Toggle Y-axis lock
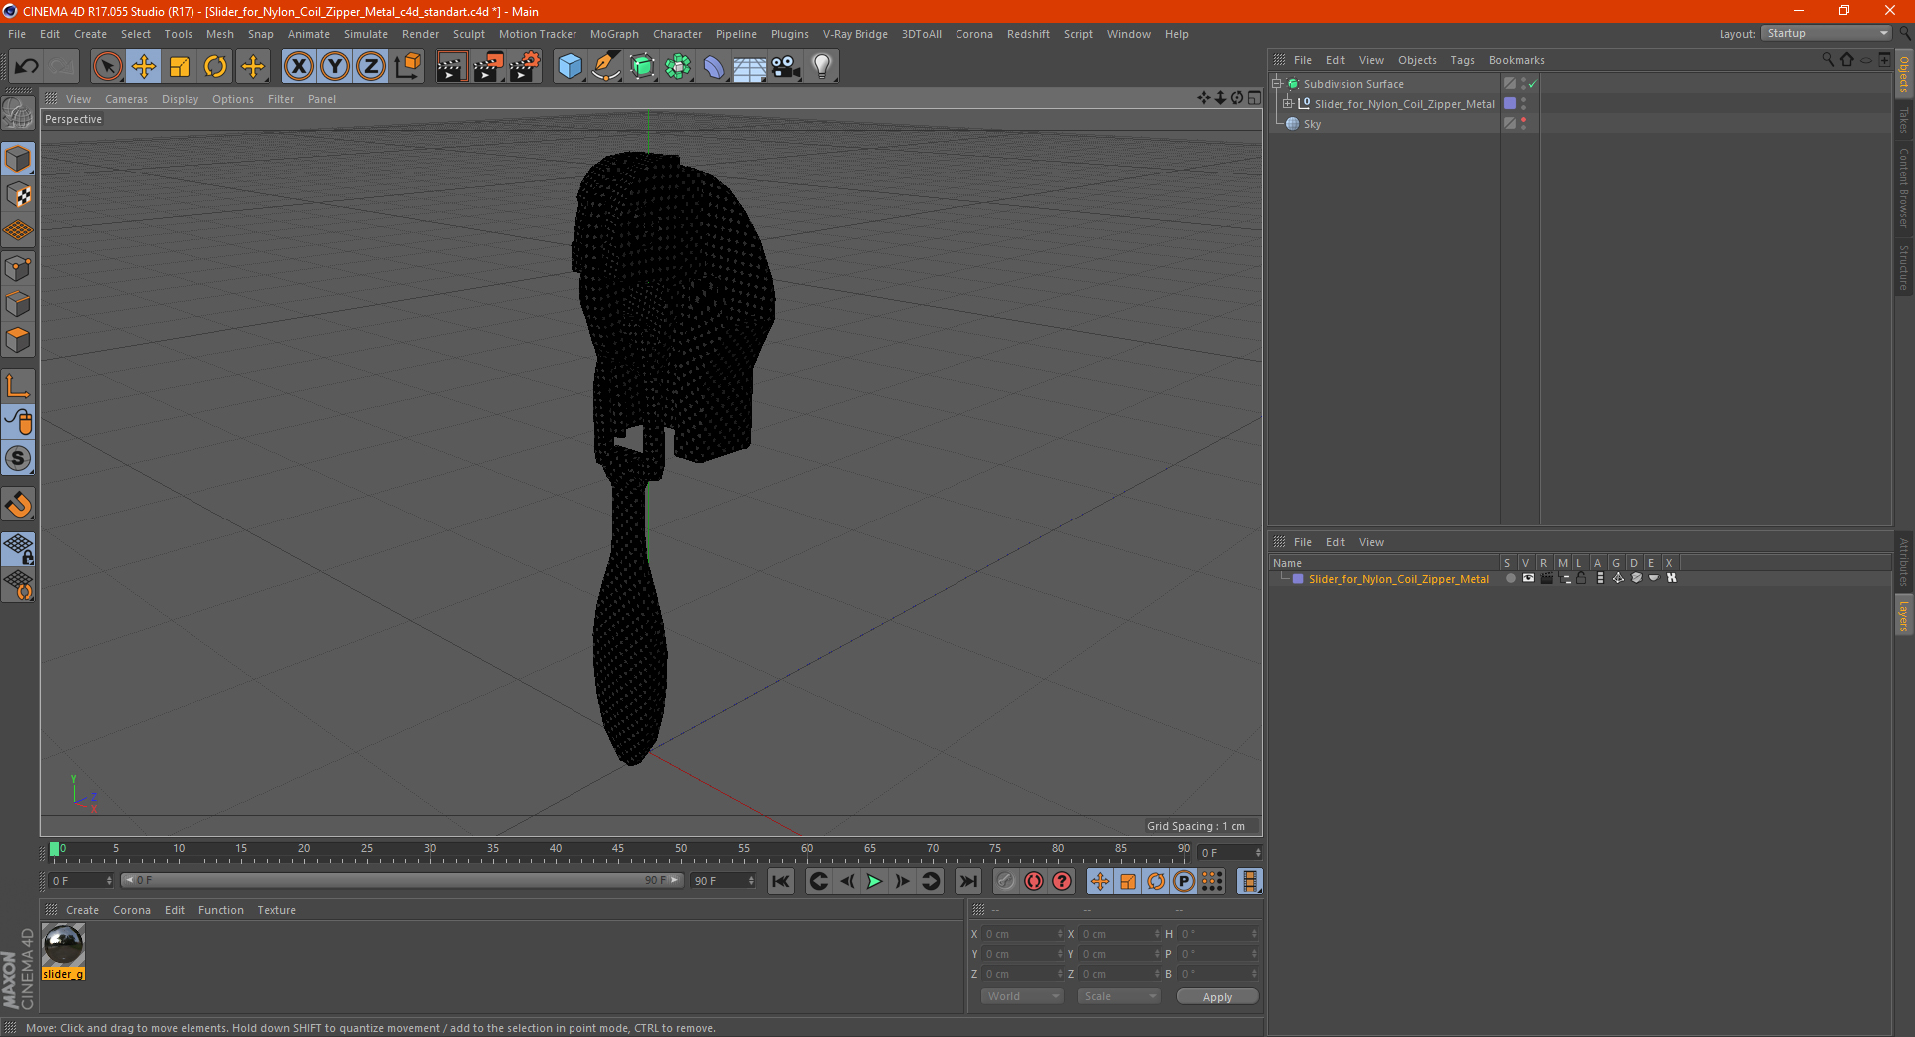The image size is (1915, 1037). tap(335, 67)
